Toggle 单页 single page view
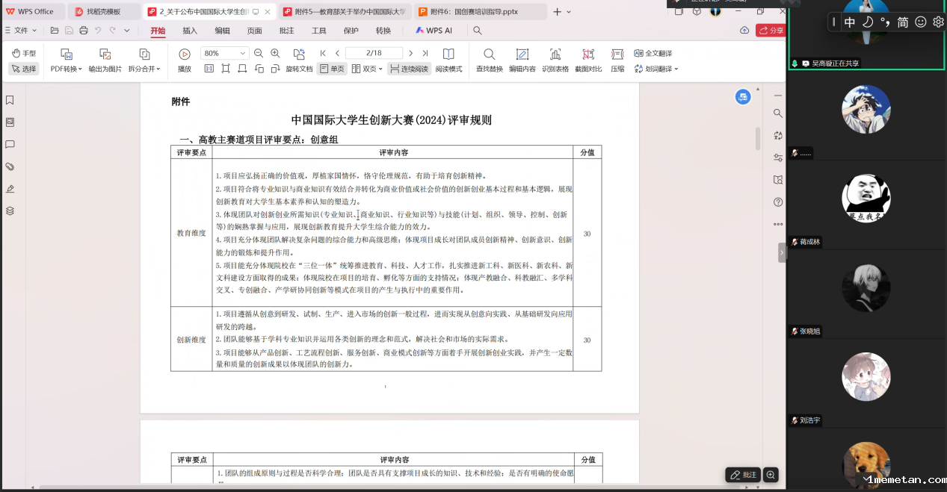Image resolution: width=947 pixels, height=492 pixels. pyautogui.click(x=332, y=69)
